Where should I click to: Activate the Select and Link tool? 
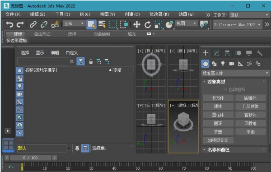tap(33, 24)
